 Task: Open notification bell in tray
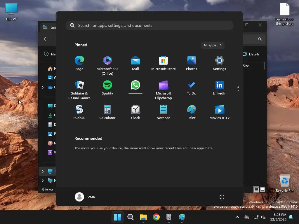click(291, 217)
